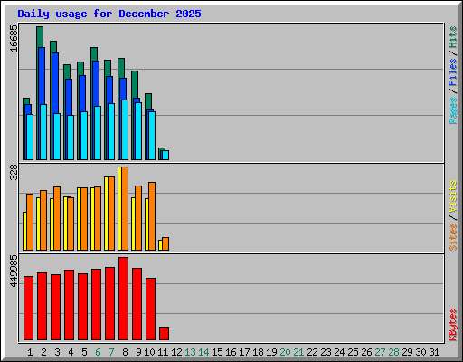Click green weekend day 21 label
The image size is (463, 362).
click(298, 352)
